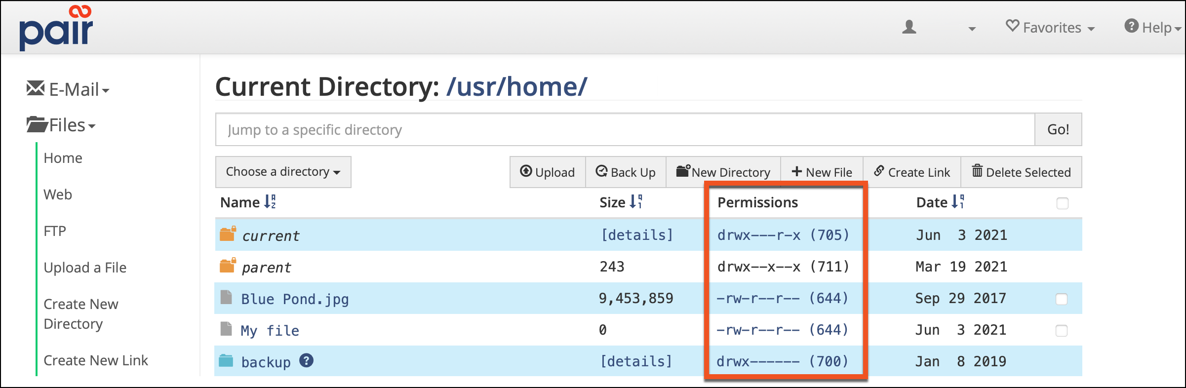Click the My file document icon
This screenshot has height=388, width=1186.
click(226, 329)
